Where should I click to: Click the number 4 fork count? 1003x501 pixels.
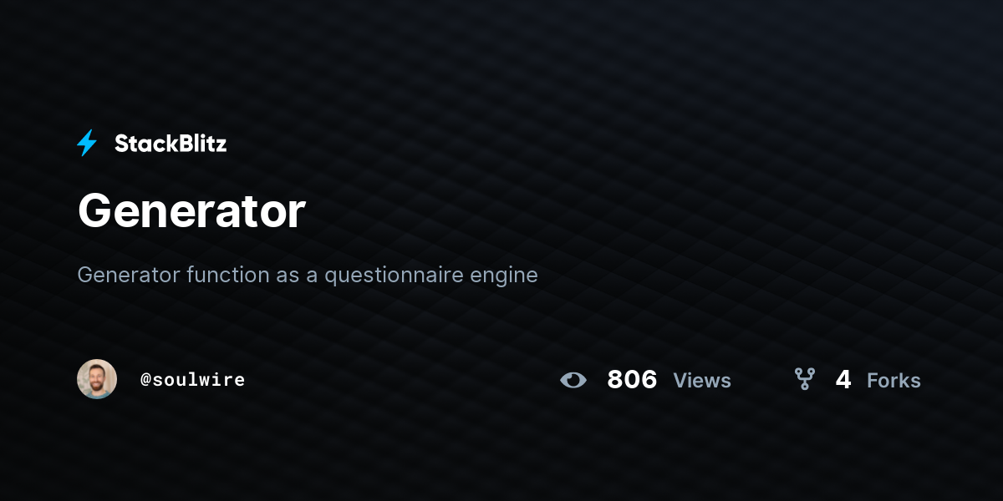[x=843, y=380]
